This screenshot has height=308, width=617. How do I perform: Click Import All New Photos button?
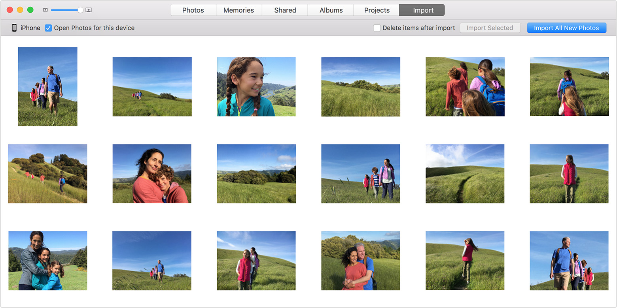click(x=566, y=28)
